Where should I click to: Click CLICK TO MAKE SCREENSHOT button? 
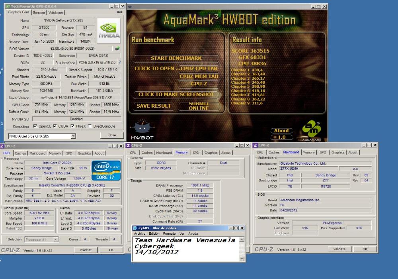[x=176, y=94]
